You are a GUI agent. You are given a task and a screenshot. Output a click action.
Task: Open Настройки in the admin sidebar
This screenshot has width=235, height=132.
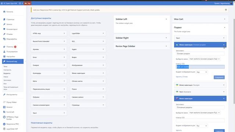pyautogui.click(x=11, y=56)
